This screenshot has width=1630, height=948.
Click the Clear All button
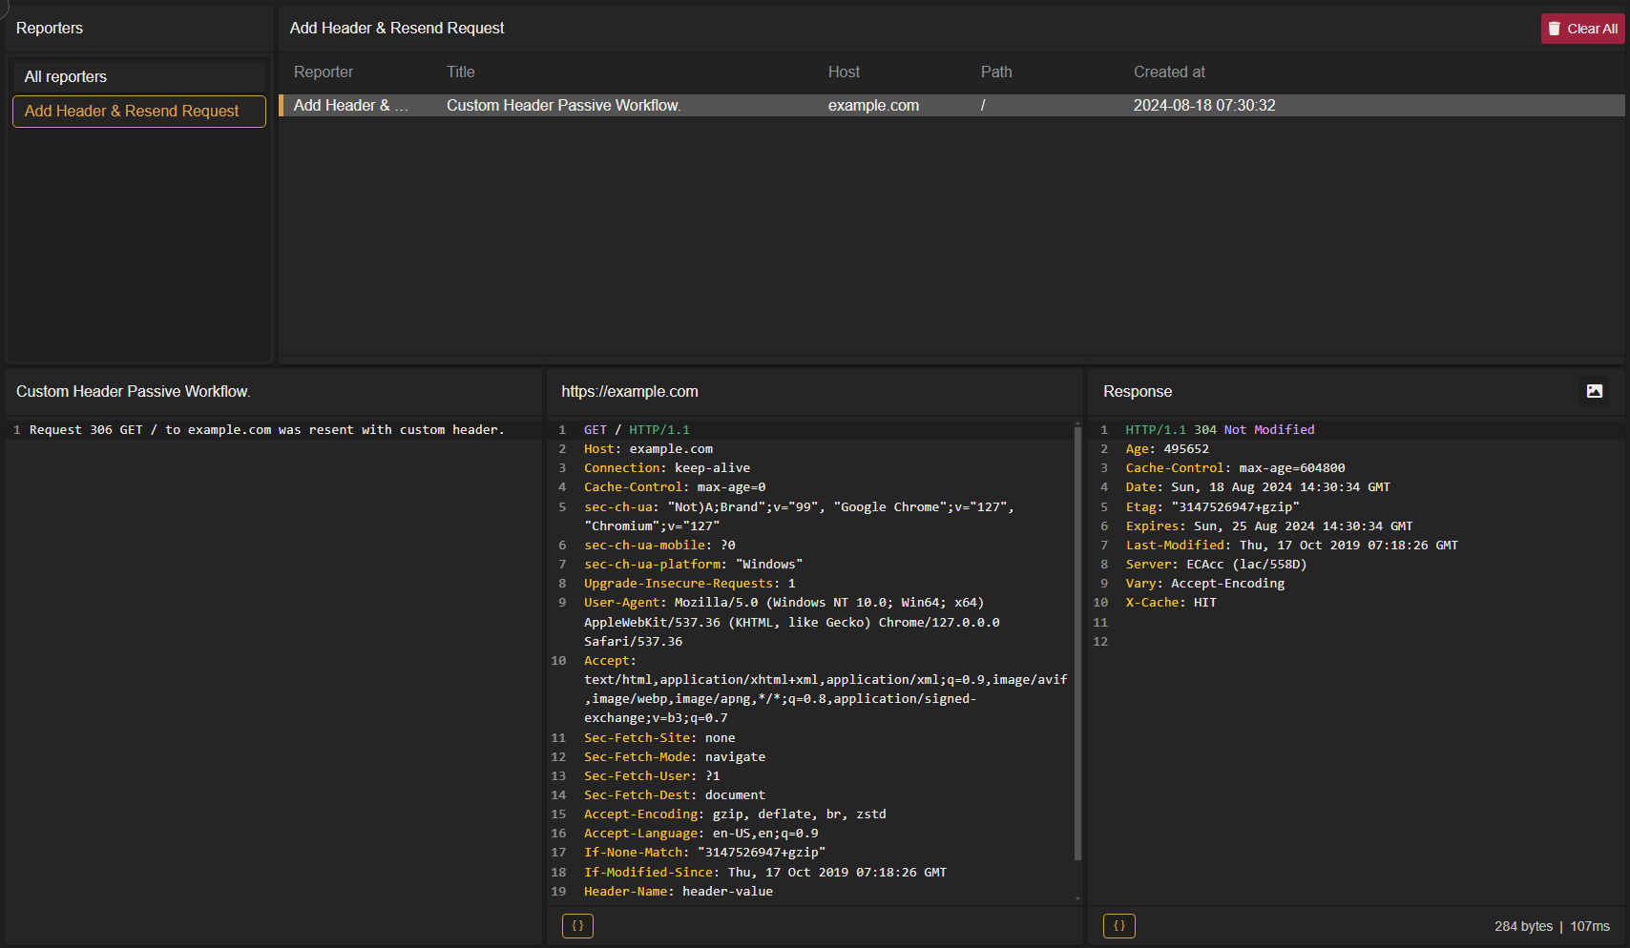tap(1582, 29)
